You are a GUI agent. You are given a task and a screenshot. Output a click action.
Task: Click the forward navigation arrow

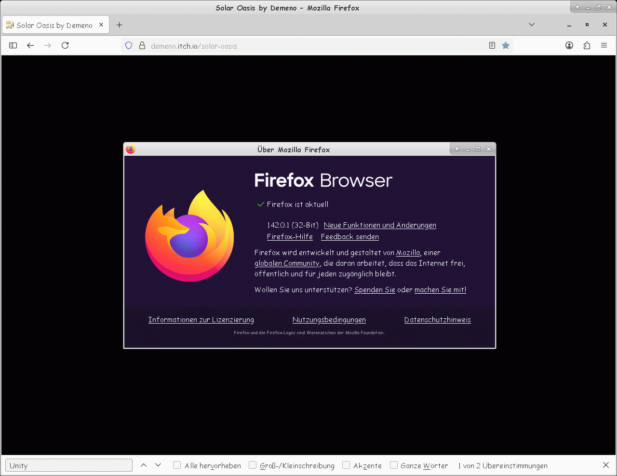tap(48, 45)
